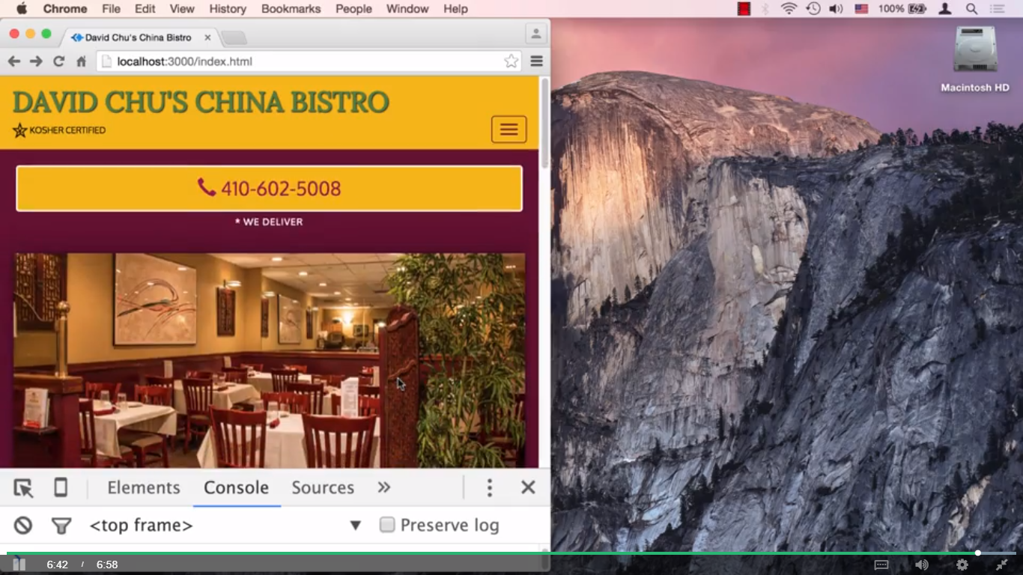Open the top frame context dropdown
Screen dimensions: 1023x575
[225, 526]
